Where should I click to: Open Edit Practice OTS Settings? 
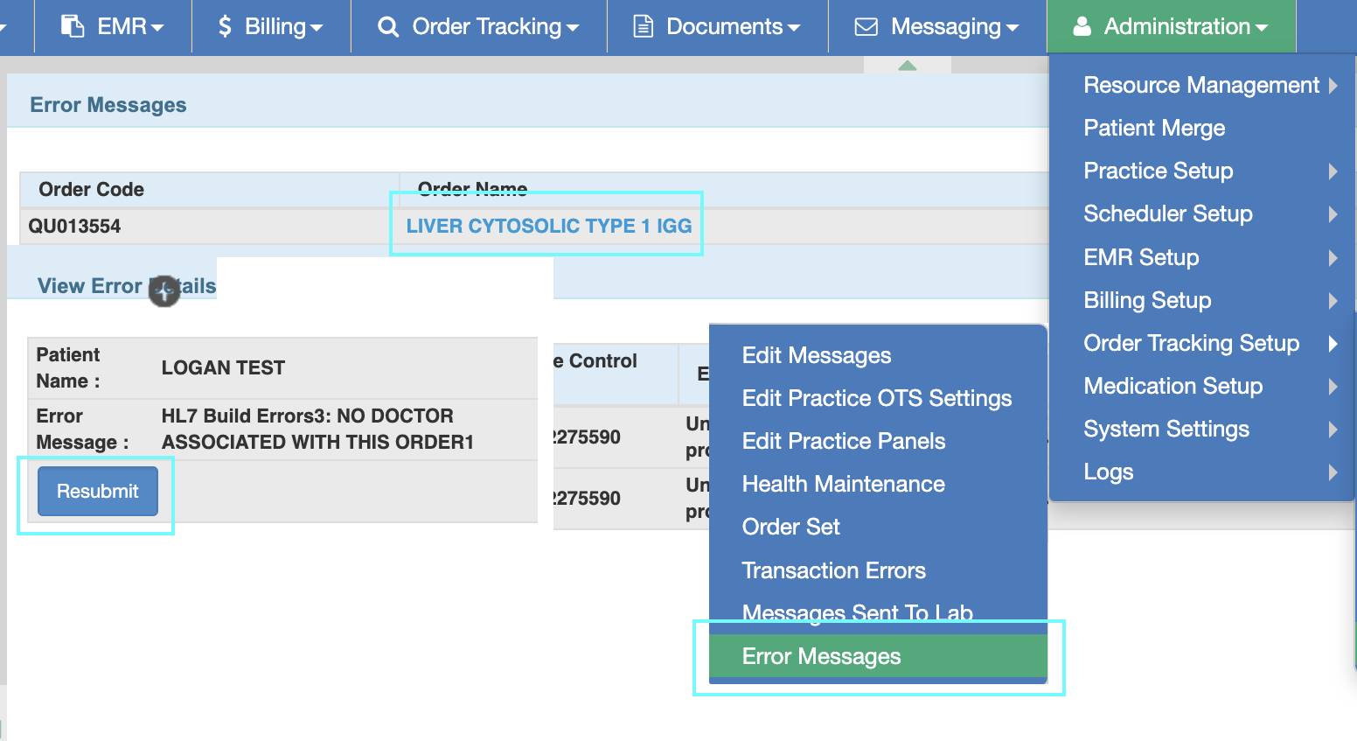pos(876,398)
